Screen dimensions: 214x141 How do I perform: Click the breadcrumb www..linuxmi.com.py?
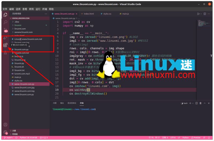click(65, 18)
